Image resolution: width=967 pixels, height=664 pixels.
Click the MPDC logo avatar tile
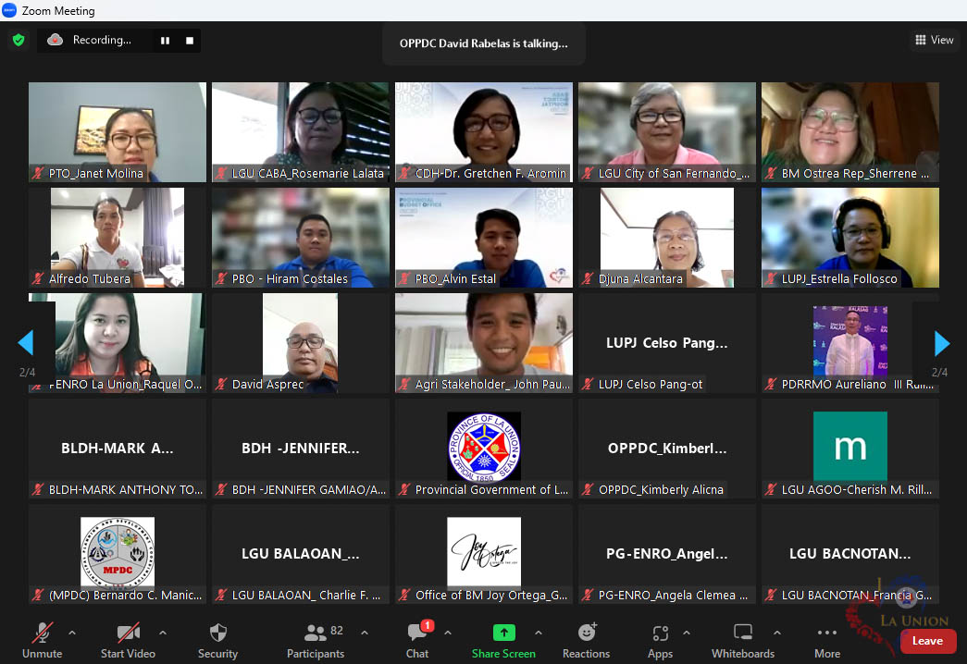[x=118, y=552]
